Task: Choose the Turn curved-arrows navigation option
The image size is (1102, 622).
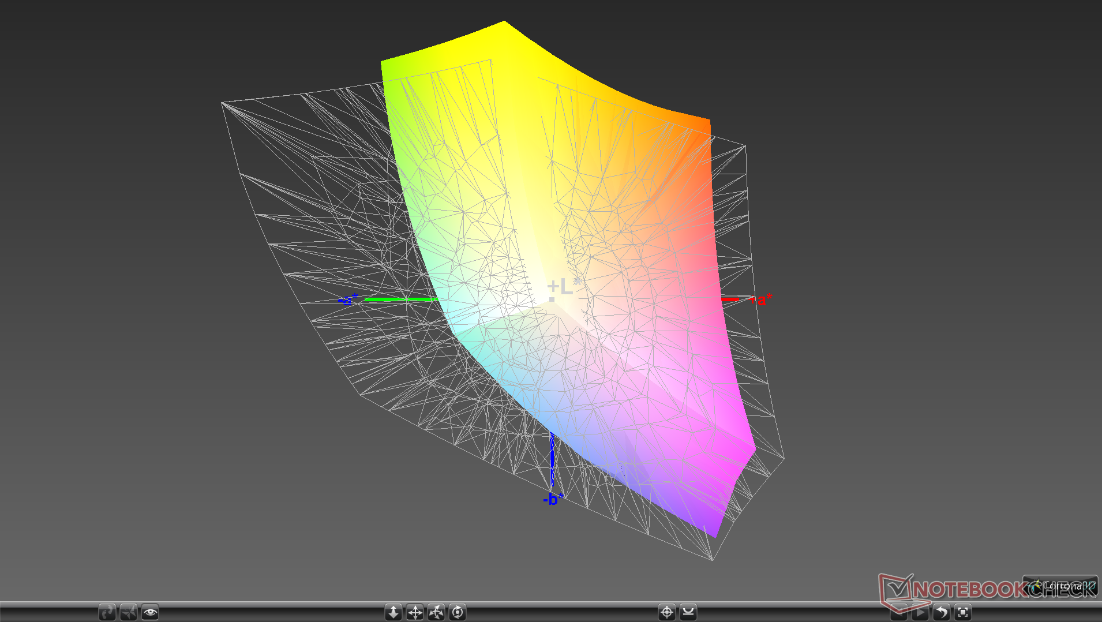Action: pyautogui.click(x=436, y=612)
